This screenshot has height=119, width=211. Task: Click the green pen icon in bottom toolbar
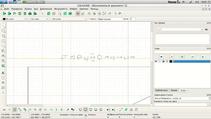point(126,110)
